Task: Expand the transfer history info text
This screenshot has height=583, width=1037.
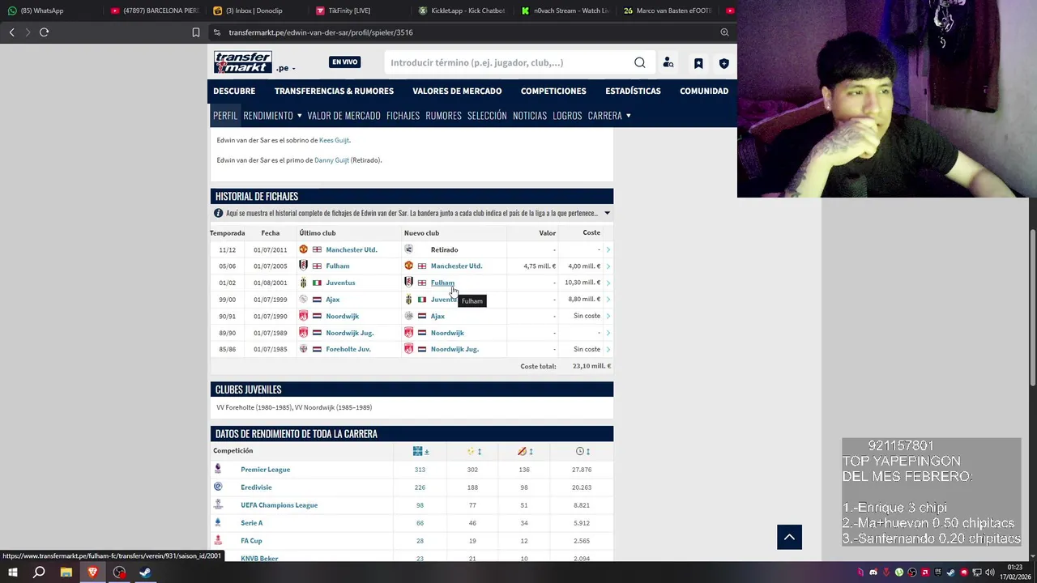Action: (607, 214)
